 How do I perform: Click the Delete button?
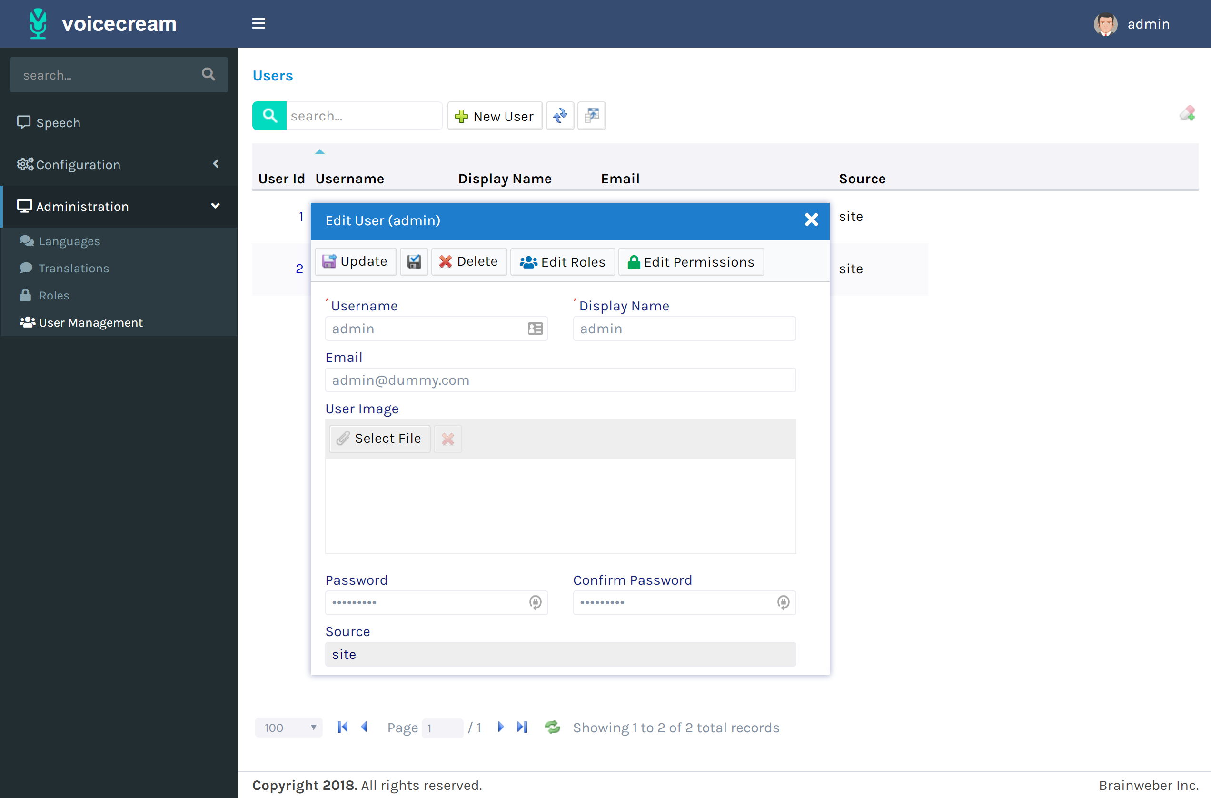point(468,261)
